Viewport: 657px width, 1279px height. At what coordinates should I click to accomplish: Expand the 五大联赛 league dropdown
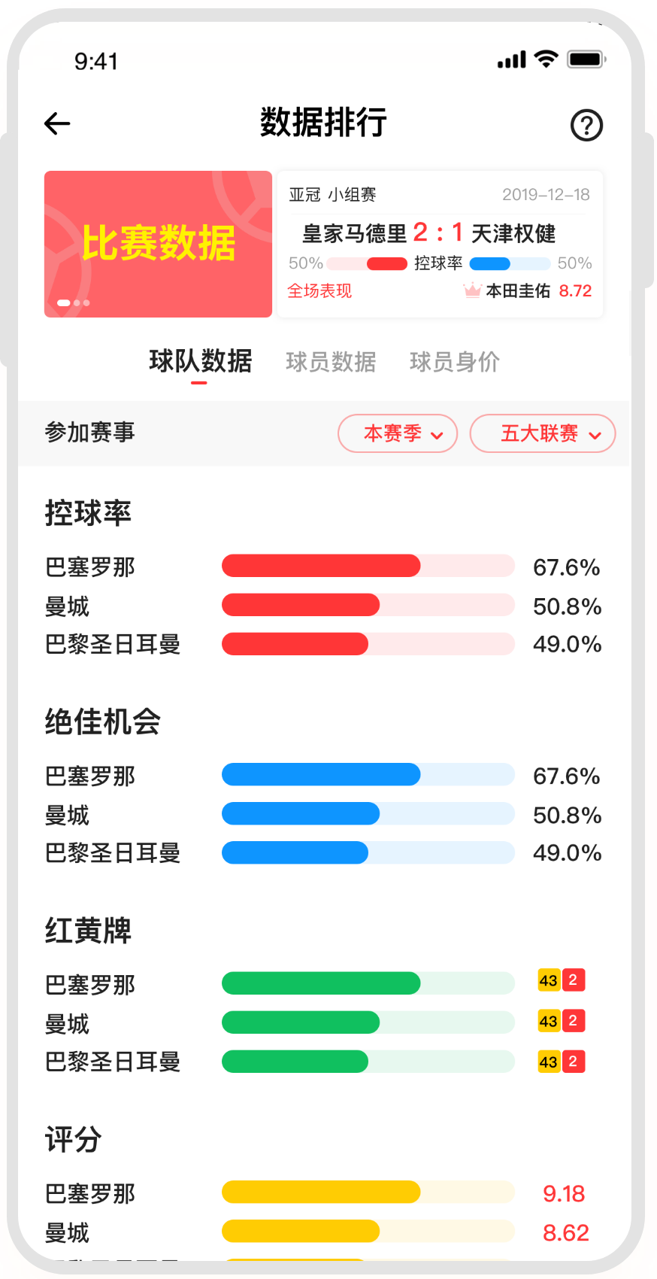542,433
